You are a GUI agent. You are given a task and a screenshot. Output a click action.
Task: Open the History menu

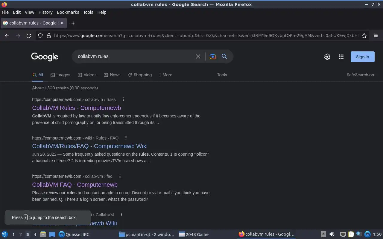pos(45,12)
